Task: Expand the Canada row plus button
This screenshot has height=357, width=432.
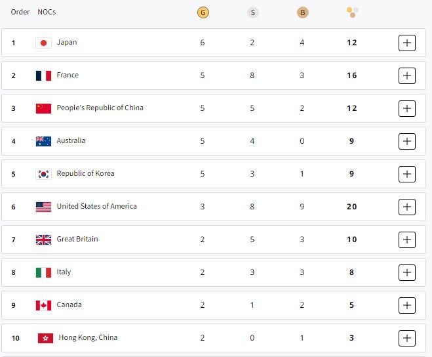Action: coord(407,305)
